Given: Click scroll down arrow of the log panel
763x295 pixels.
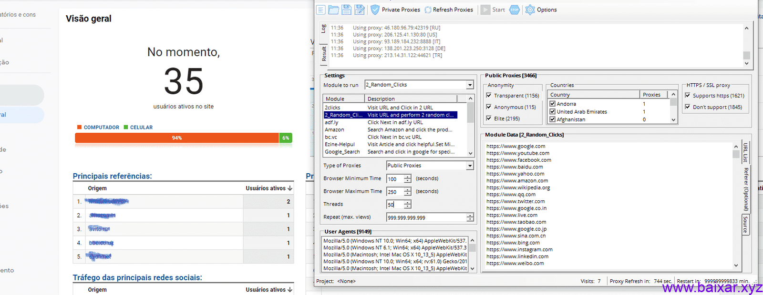Looking at the screenshot, I should point(747,63).
